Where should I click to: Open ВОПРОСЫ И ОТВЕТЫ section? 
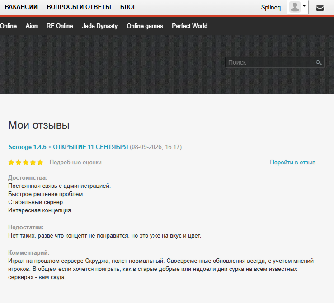pyautogui.click(x=79, y=7)
